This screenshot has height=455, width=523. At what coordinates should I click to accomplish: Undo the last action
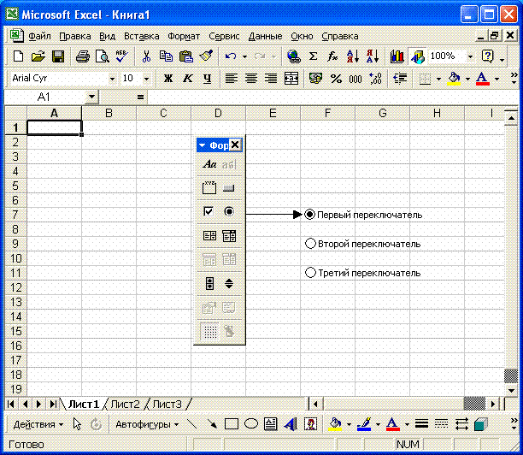[x=231, y=56]
